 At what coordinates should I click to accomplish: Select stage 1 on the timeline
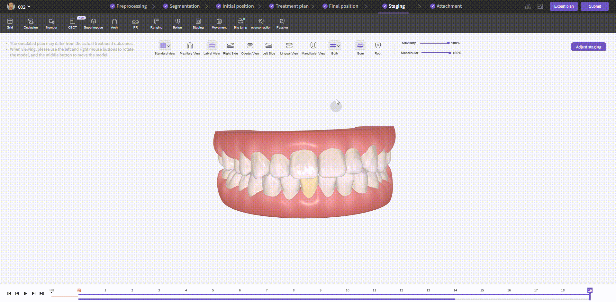point(105,290)
